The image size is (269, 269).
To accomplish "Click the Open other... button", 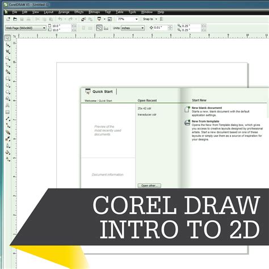I will click(x=149, y=186).
